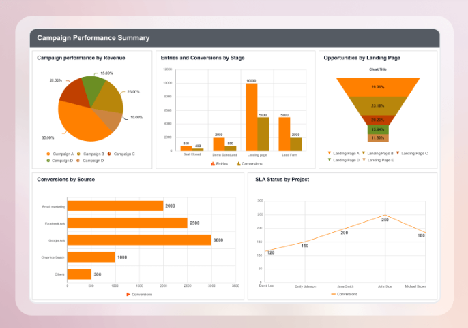Click the bar chart's Conversions legend icon
This screenshot has width=468, height=328.
click(238, 164)
